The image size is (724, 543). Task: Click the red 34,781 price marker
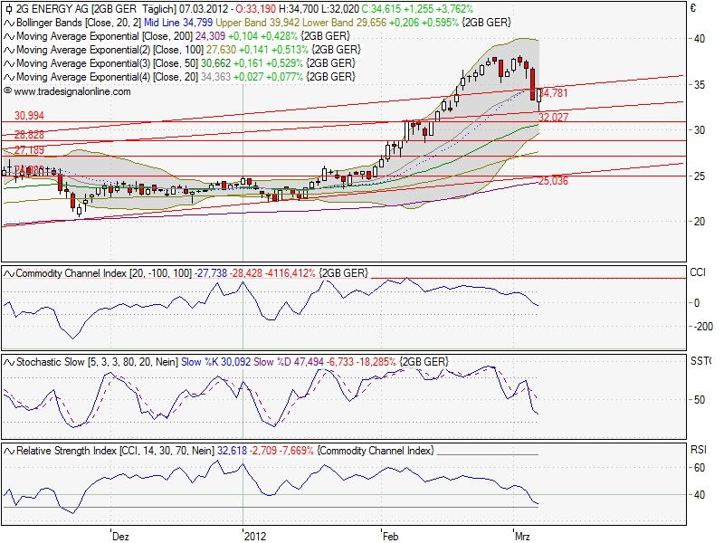click(554, 92)
